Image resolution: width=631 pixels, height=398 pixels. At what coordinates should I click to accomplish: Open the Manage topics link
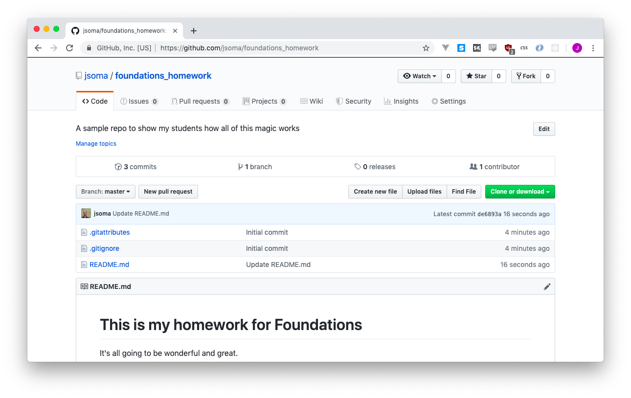coord(96,144)
